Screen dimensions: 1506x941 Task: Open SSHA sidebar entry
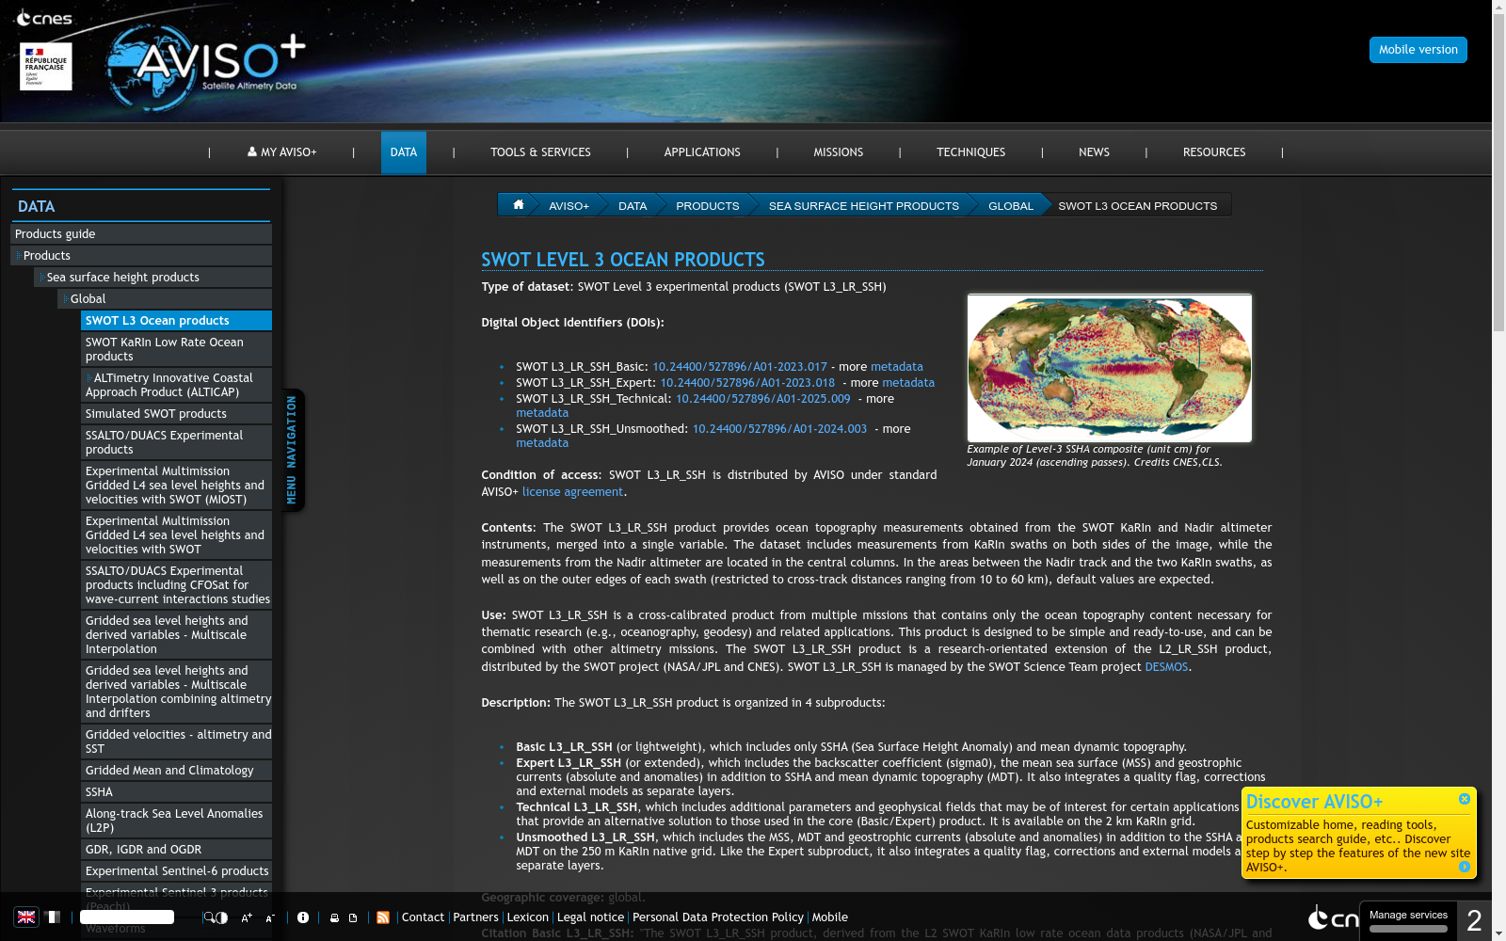[176, 792]
